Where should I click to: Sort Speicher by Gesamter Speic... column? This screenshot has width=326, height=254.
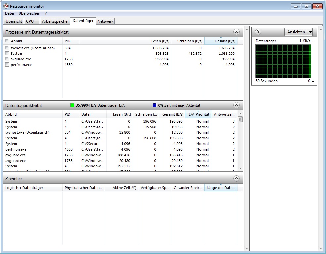point(188,188)
